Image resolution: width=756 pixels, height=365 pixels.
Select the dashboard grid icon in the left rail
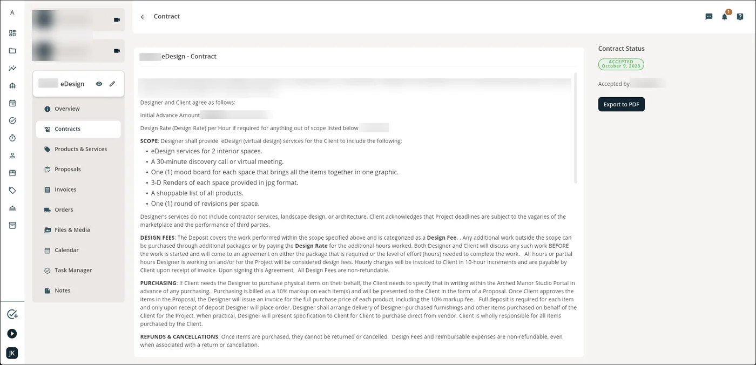12,32
